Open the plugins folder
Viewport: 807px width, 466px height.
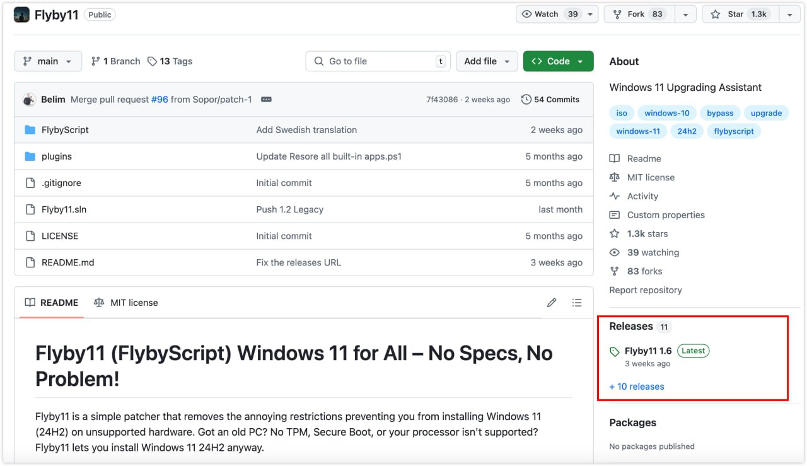[57, 156]
